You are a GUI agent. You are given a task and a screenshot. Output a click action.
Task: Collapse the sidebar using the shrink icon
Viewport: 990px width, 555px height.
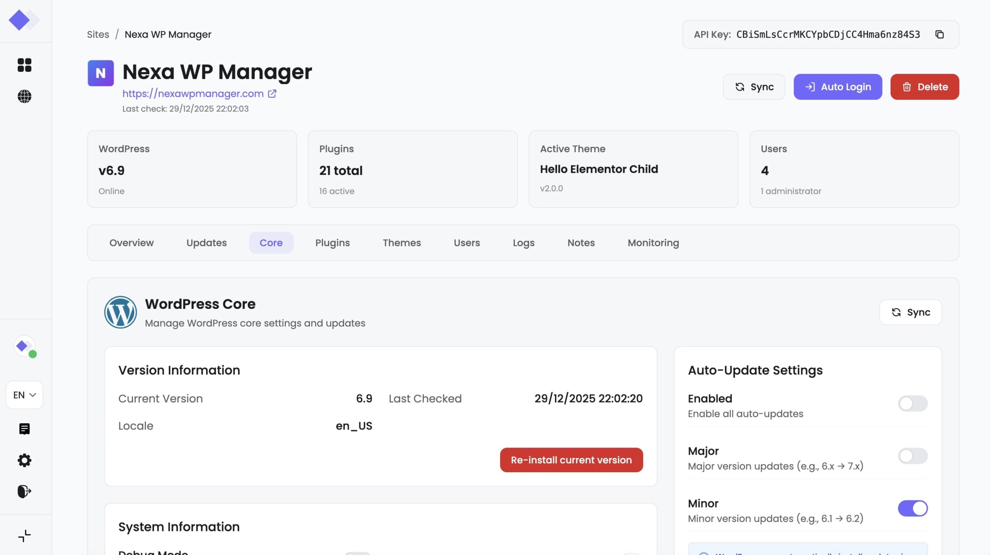[24, 536]
